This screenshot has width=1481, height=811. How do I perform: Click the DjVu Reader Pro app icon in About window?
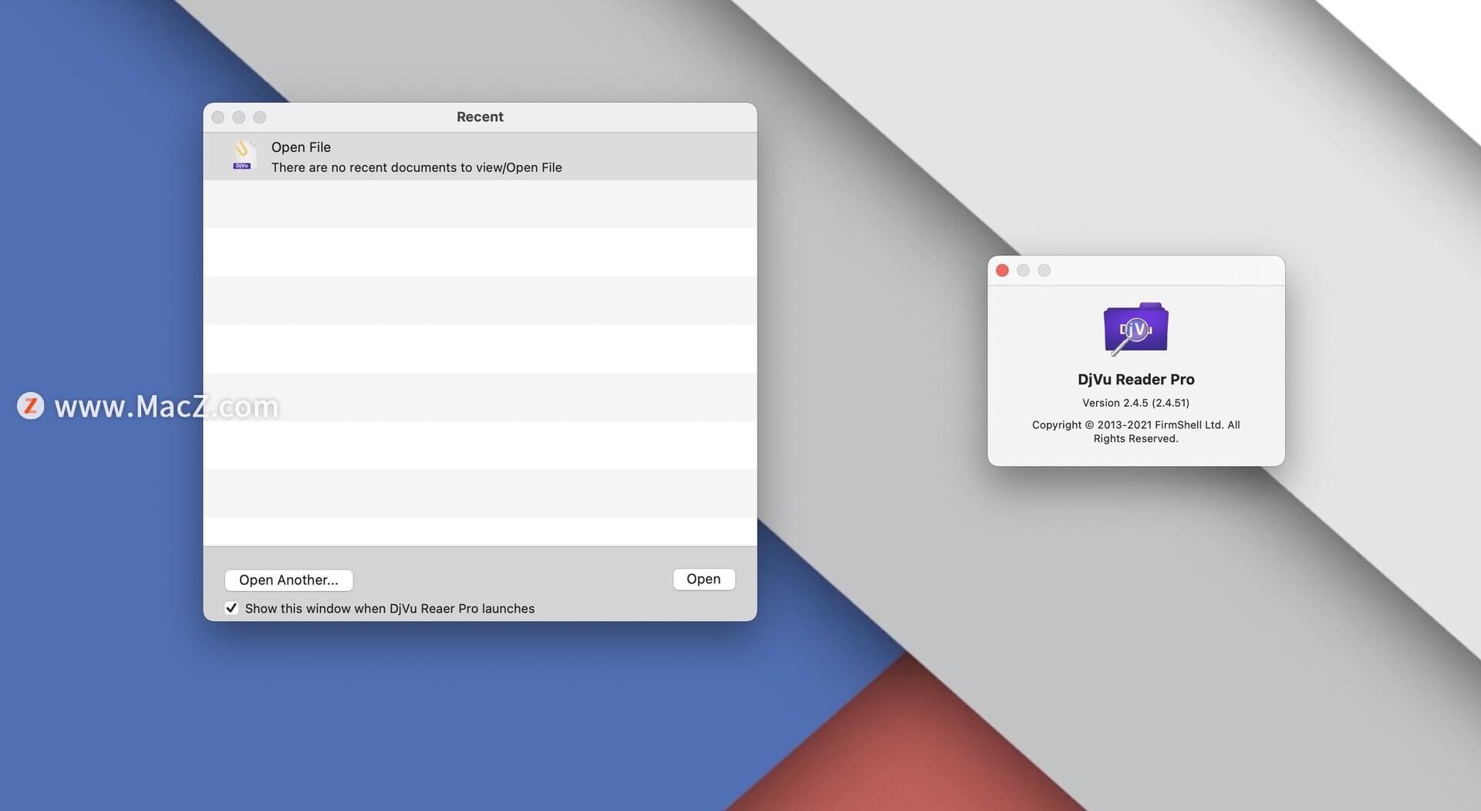pos(1135,329)
